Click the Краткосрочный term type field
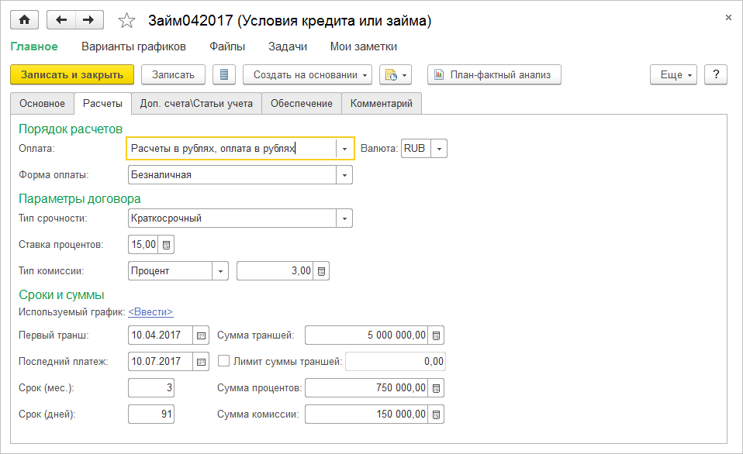Viewport: 743px width, 454px height. 232,218
